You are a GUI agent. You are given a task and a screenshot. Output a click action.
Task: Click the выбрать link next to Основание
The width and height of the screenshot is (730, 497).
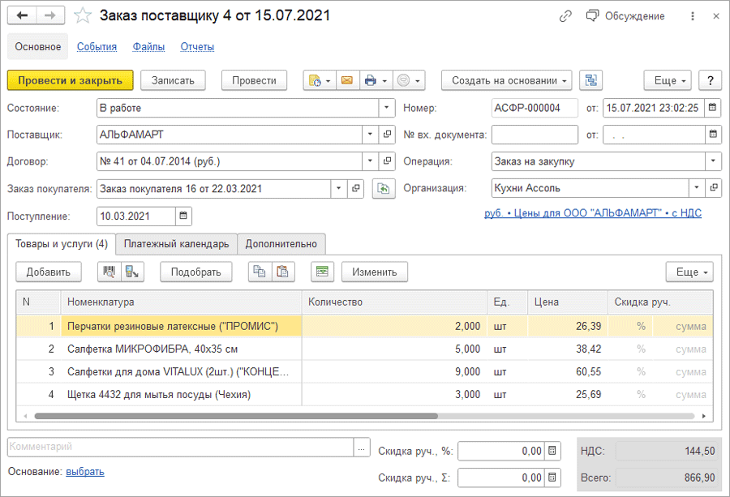[x=85, y=472]
